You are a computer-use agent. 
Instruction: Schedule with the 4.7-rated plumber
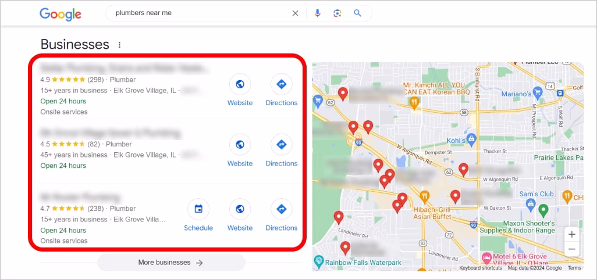point(198,216)
